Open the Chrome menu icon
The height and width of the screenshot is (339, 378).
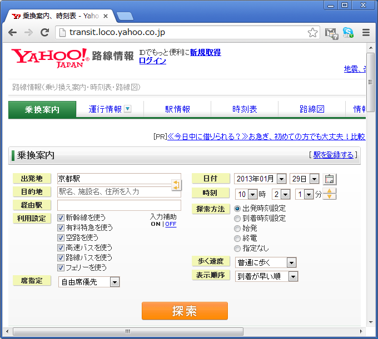coord(366,32)
